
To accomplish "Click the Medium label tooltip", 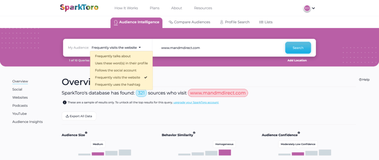I will pyautogui.click(x=98, y=144).
